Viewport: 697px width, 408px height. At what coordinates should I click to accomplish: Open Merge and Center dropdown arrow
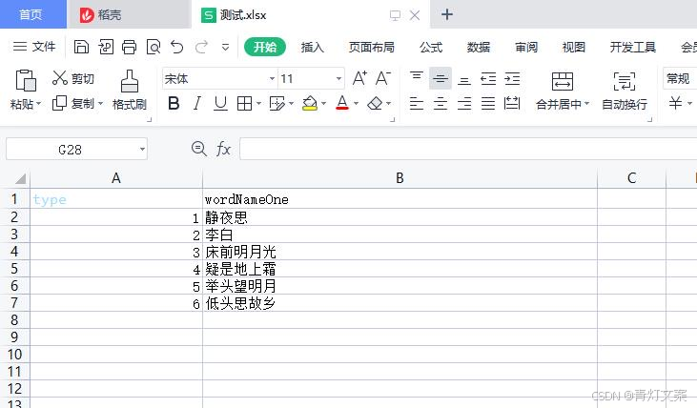pos(586,104)
